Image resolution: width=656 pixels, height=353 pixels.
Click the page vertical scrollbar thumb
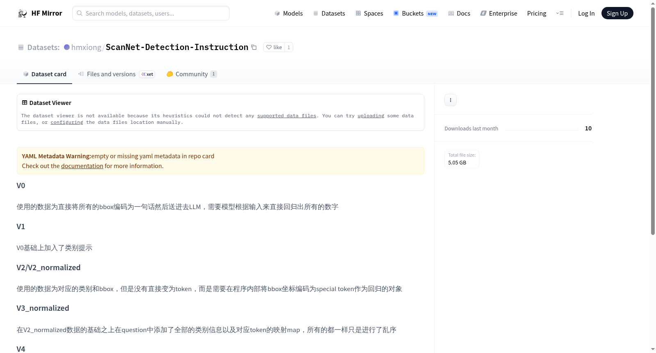click(x=653, y=121)
